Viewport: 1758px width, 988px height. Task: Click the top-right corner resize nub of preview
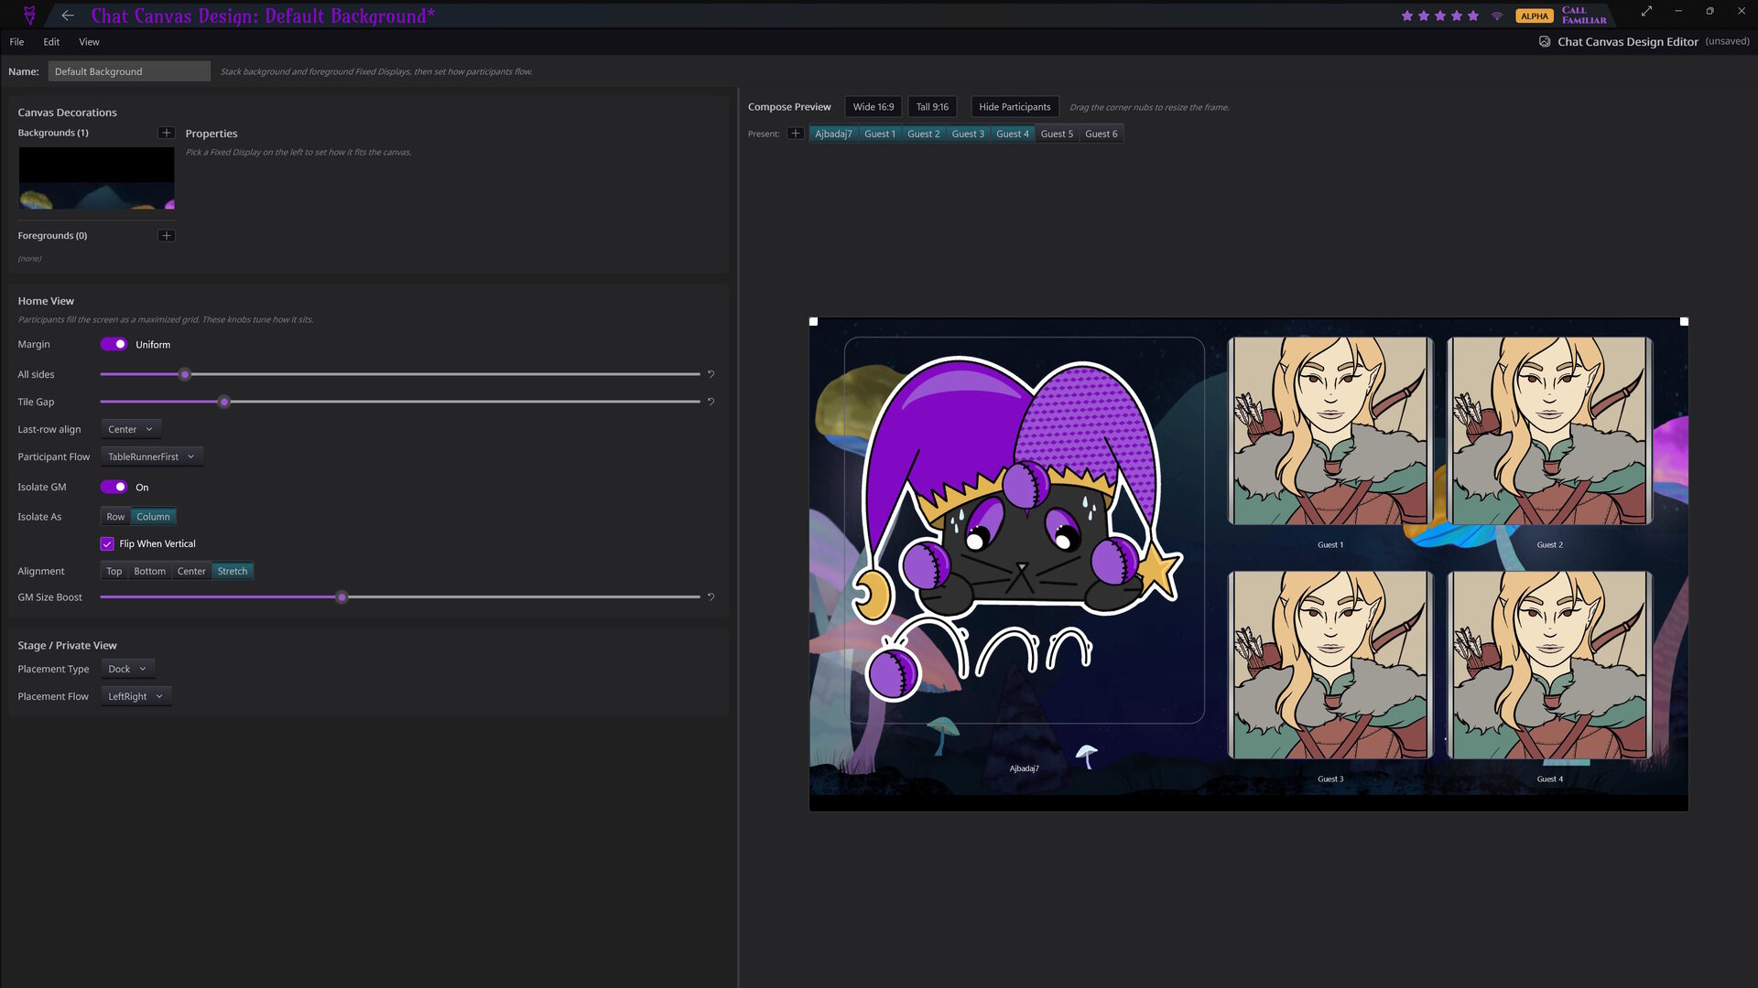tap(1684, 322)
